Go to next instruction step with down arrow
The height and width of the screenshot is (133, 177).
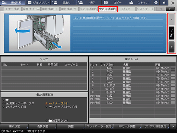coord(172,47)
